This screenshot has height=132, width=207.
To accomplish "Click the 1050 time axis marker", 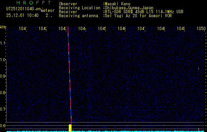I will tap(201, 29).
